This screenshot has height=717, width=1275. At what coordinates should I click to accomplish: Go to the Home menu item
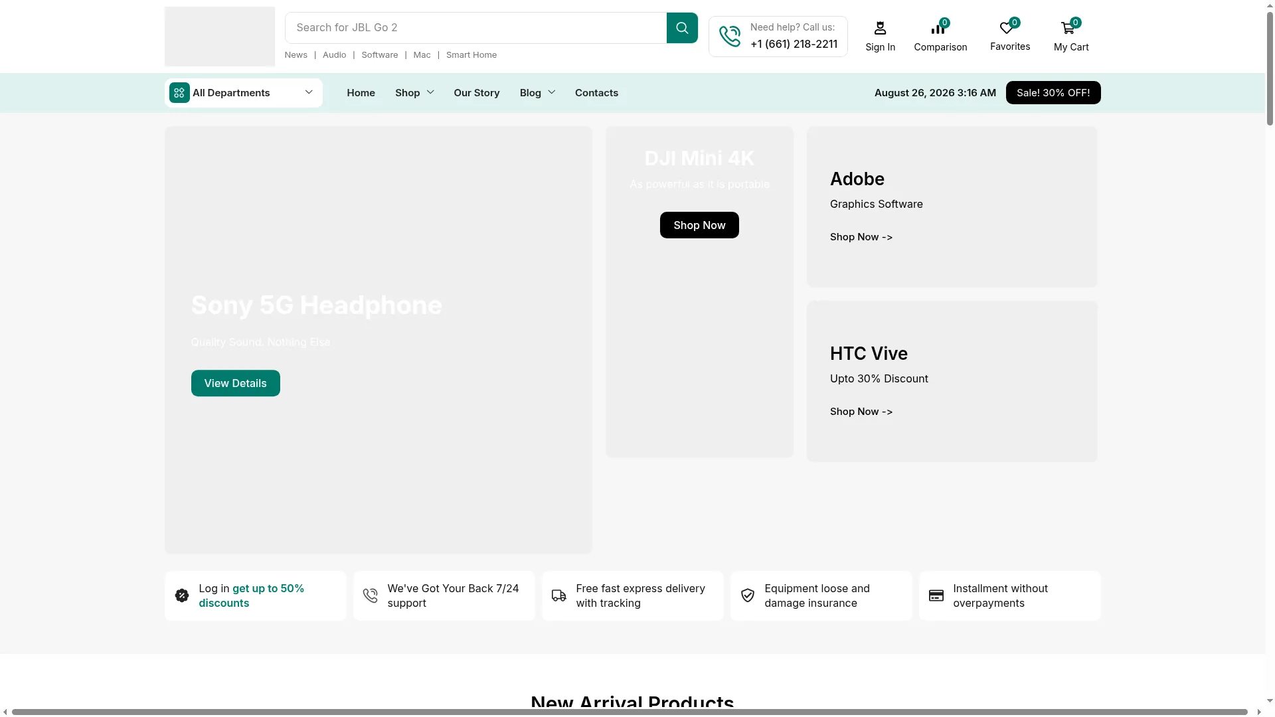361,93
